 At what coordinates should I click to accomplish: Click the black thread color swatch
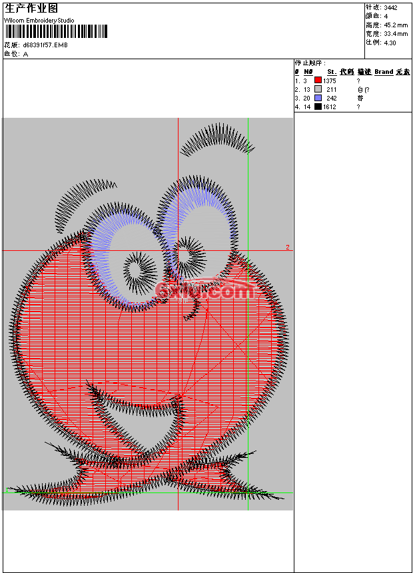click(318, 106)
